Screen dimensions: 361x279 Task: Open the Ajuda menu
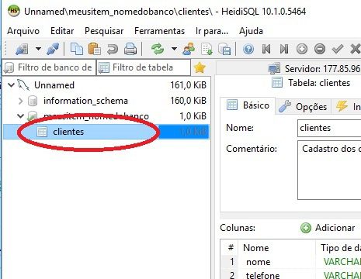(x=251, y=31)
